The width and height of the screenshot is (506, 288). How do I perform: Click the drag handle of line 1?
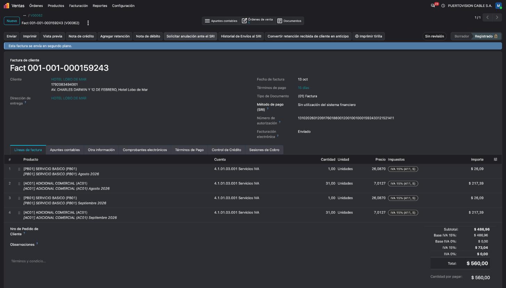[x=19, y=169]
